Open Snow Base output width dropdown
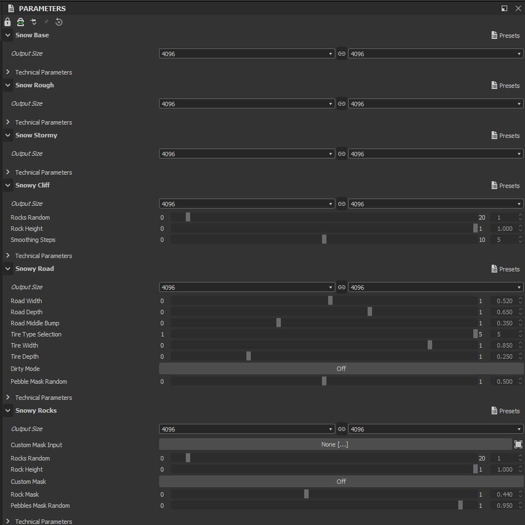 pos(247,53)
